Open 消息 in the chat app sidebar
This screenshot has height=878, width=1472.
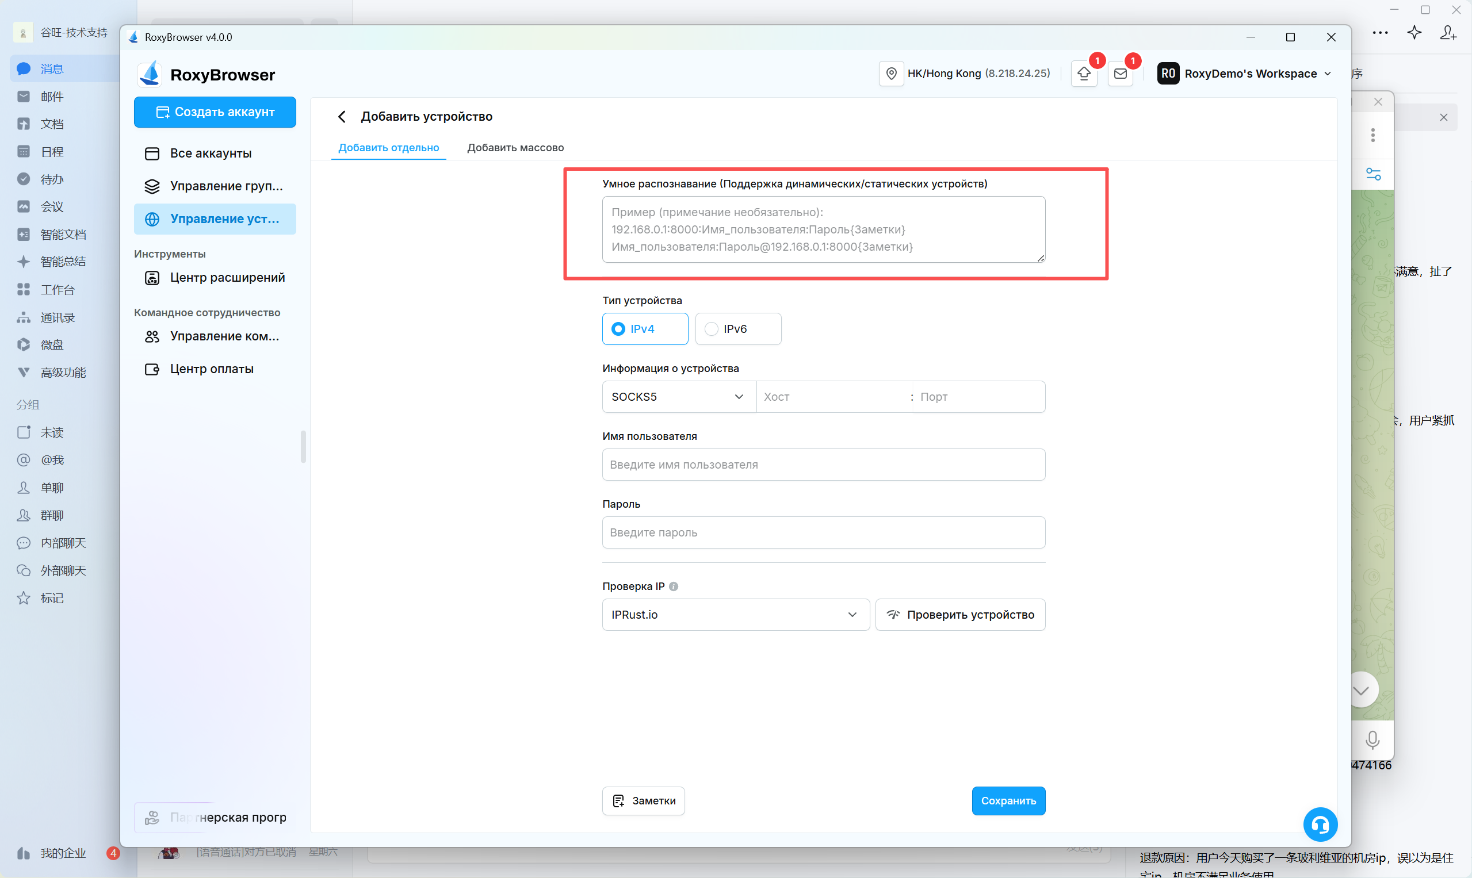(x=64, y=68)
